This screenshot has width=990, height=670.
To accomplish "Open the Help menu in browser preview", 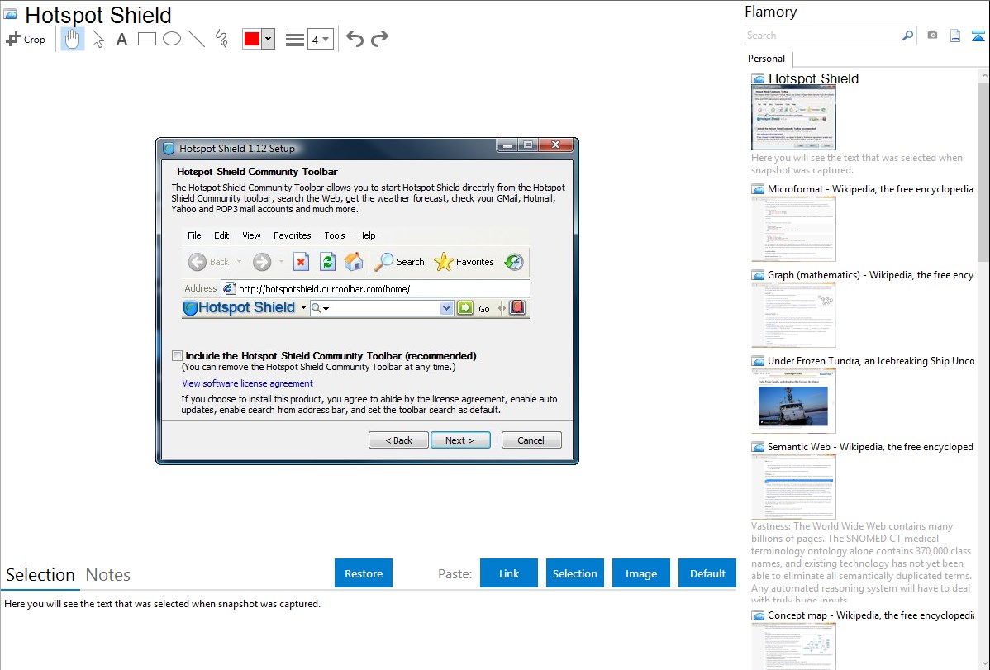I will pos(367,235).
